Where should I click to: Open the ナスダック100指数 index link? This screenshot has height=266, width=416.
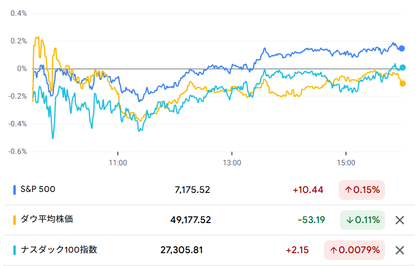point(59,250)
